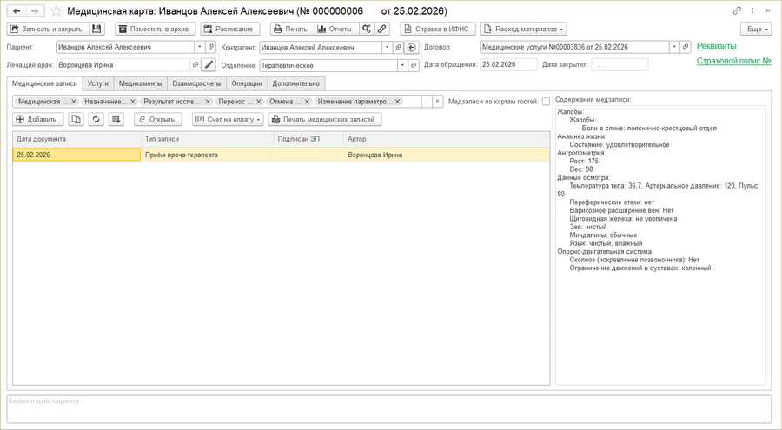Click the gears icon in top toolbar
Screen dimensions: 782x430
367,29
